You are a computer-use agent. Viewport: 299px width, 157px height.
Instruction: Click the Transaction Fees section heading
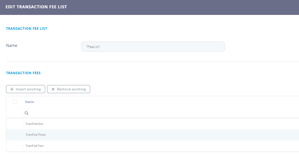[23, 73]
